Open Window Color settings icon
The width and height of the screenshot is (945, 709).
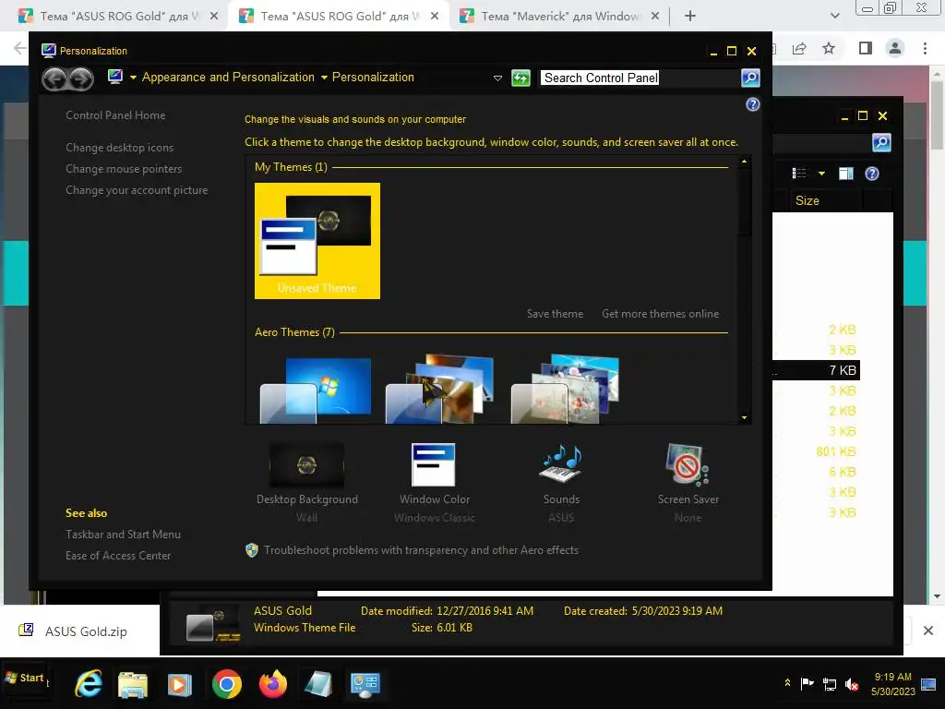(434, 464)
